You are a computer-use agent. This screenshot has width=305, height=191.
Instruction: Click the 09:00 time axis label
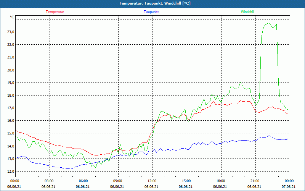(117, 181)
